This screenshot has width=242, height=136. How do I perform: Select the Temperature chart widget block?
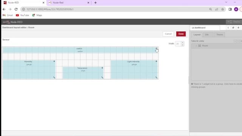click(83, 73)
